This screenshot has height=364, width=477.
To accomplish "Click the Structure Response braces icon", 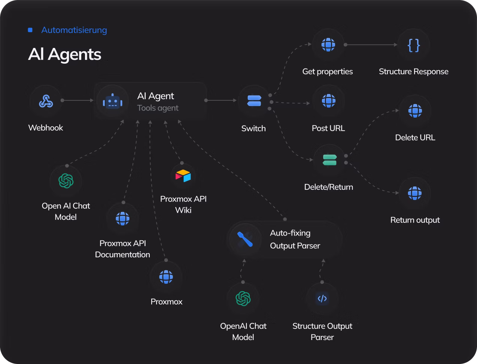I will tap(414, 45).
